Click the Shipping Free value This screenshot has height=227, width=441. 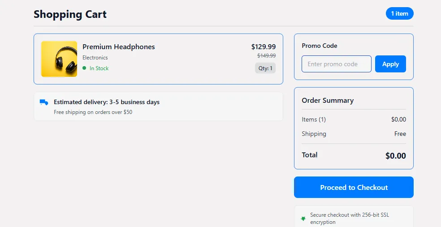point(400,134)
